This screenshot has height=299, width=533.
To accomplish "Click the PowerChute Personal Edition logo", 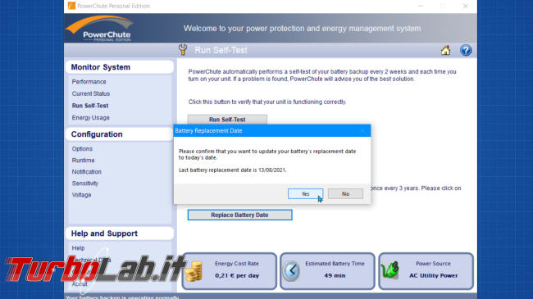I will click(99, 29).
